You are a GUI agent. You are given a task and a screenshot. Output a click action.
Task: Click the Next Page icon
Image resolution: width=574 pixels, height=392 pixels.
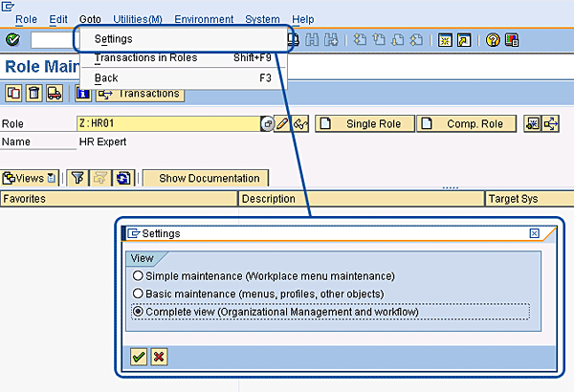click(398, 40)
